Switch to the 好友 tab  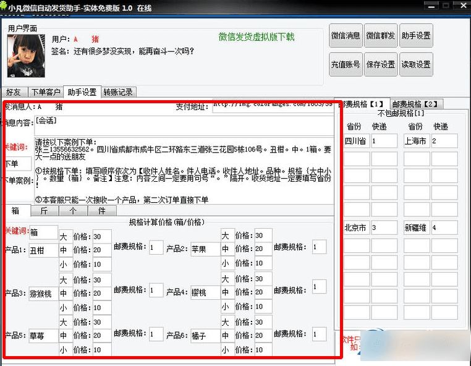tap(13, 92)
